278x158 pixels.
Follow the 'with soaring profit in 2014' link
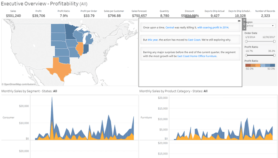tap(213, 27)
